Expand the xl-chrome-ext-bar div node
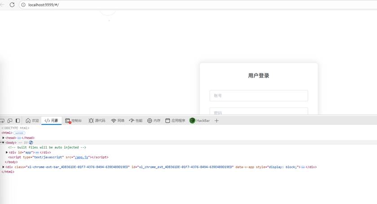This screenshot has height=204, width=377. pyautogui.click(x=4, y=167)
